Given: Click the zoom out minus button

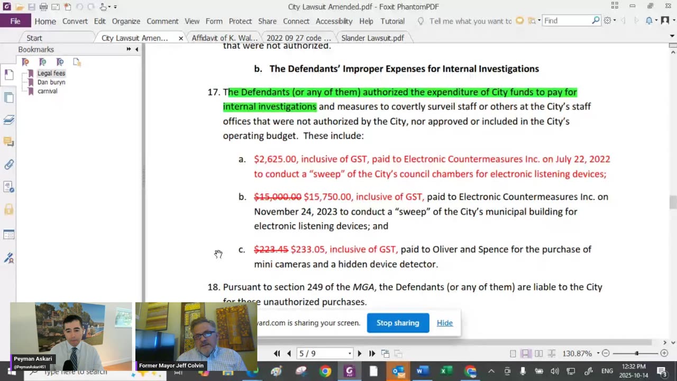Looking at the screenshot, I should click(x=606, y=353).
